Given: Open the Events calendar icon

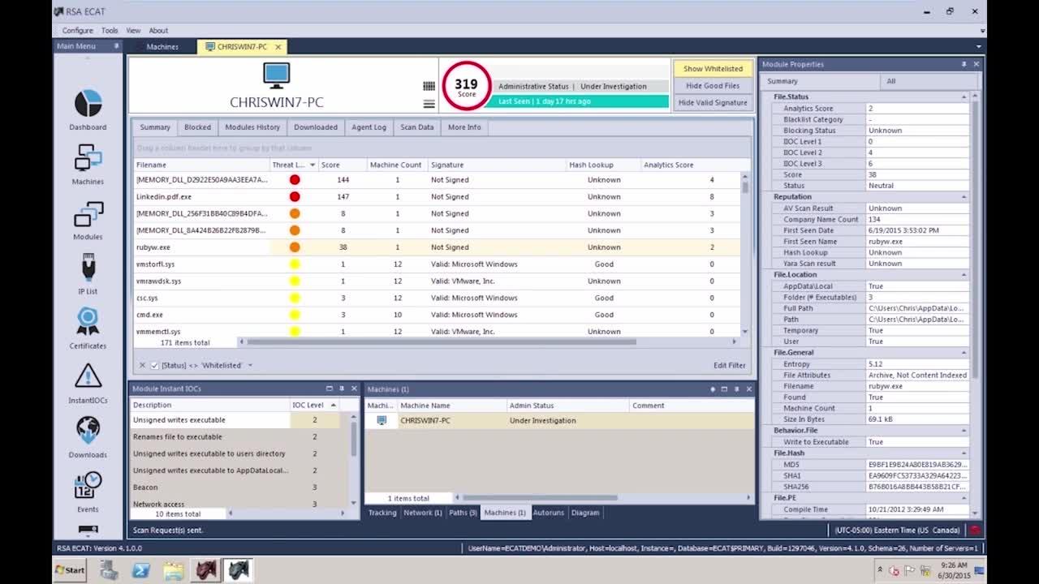Looking at the screenshot, I should pyautogui.click(x=88, y=485).
